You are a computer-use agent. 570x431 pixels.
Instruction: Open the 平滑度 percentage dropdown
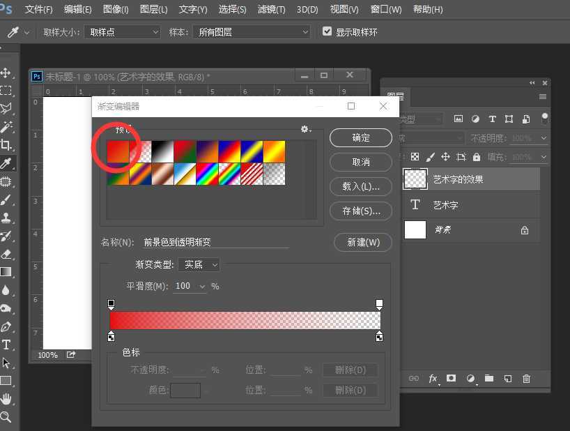click(x=190, y=287)
